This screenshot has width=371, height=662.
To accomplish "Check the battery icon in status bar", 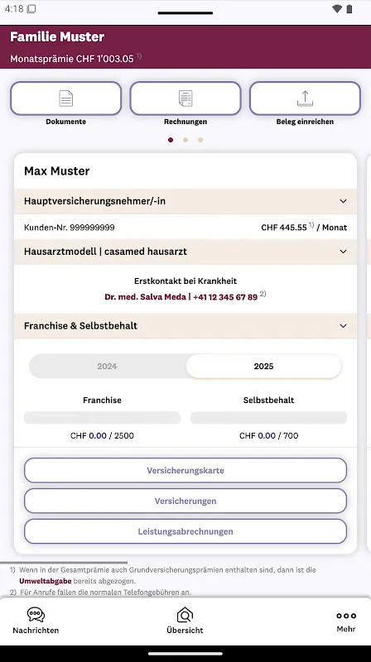I will point(349,9).
